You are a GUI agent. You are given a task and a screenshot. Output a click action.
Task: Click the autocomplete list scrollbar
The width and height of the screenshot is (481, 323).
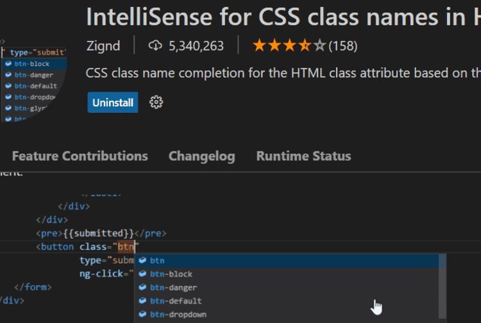tap(442, 288)
